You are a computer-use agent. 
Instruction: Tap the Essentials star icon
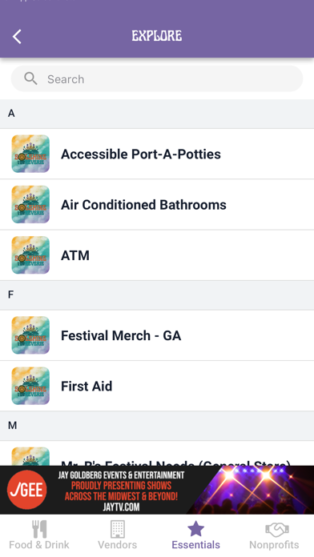click(195, 529)
